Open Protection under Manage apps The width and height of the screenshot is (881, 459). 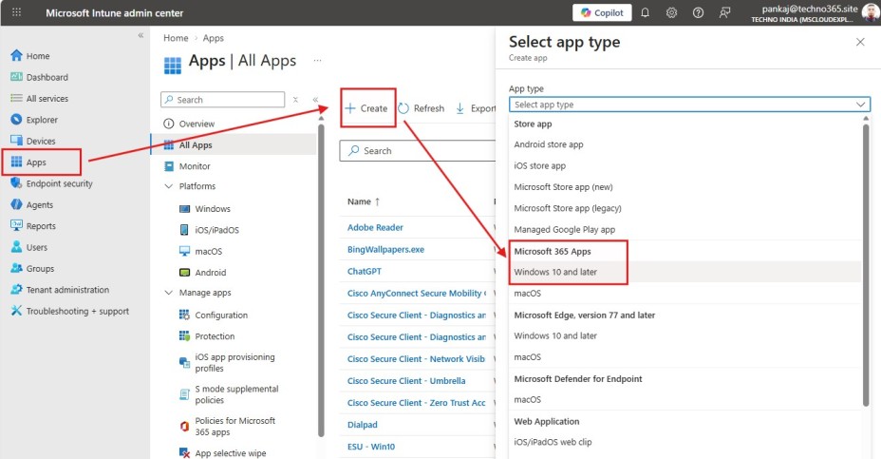coord(207,336)
